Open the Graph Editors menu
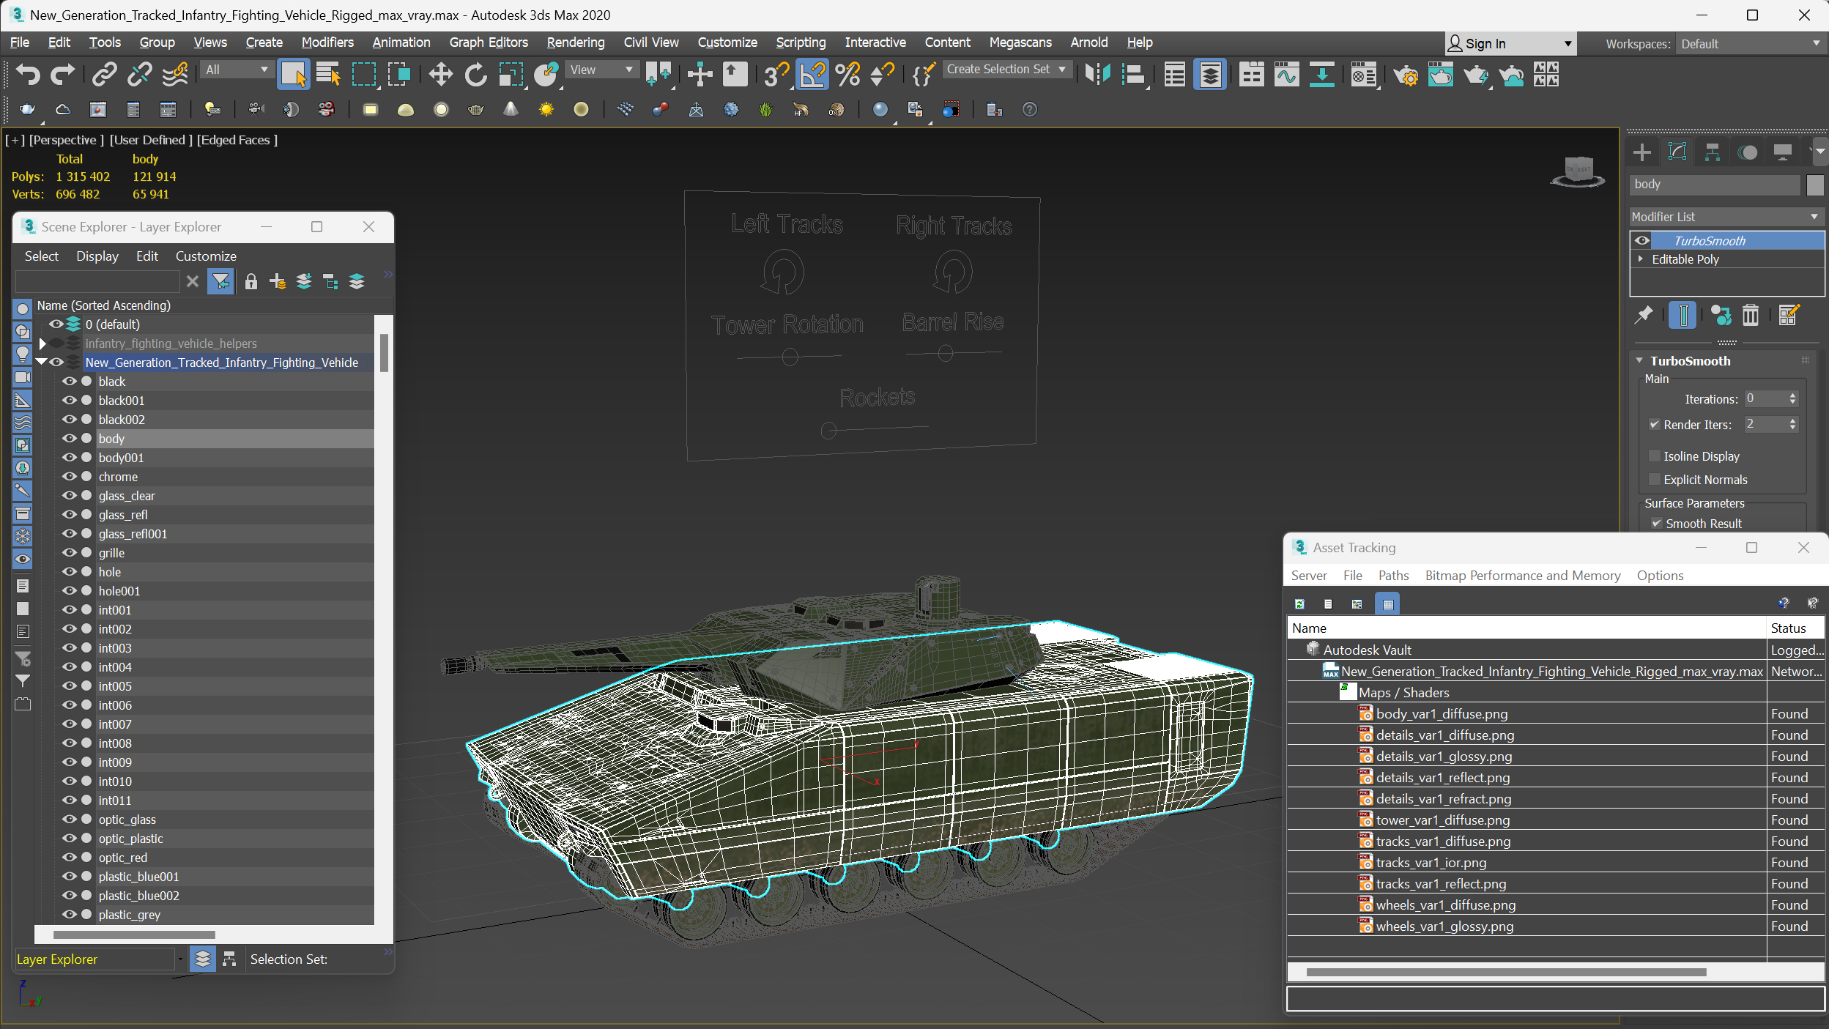 click(489, 42)
